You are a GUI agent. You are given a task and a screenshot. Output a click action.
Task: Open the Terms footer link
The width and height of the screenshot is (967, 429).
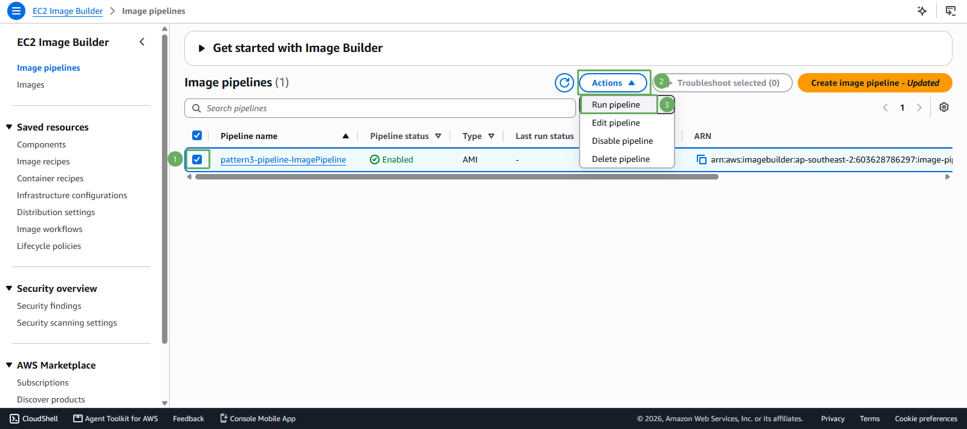click(x=870, y=419)
